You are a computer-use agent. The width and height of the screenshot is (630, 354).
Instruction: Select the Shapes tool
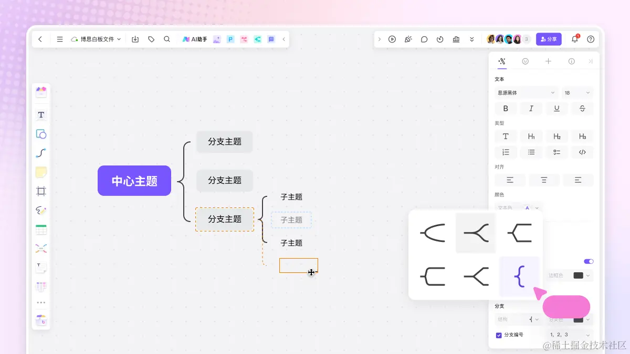41,134
